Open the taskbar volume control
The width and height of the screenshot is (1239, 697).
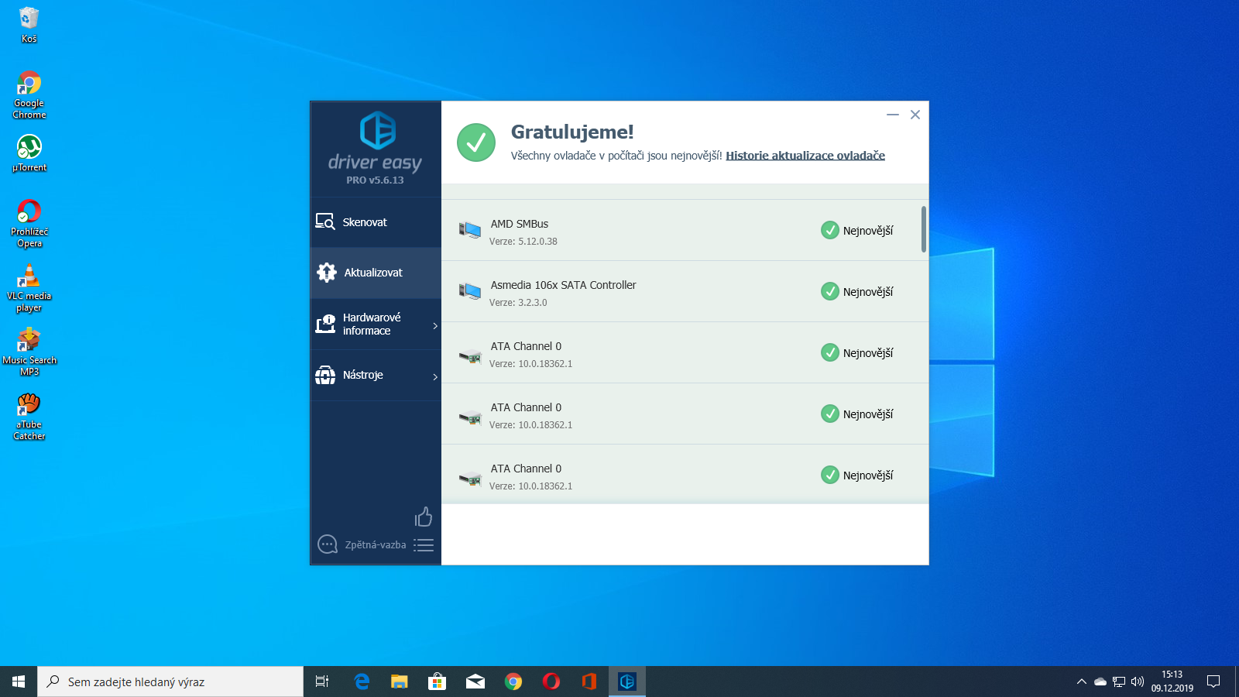pos(1138,682)
